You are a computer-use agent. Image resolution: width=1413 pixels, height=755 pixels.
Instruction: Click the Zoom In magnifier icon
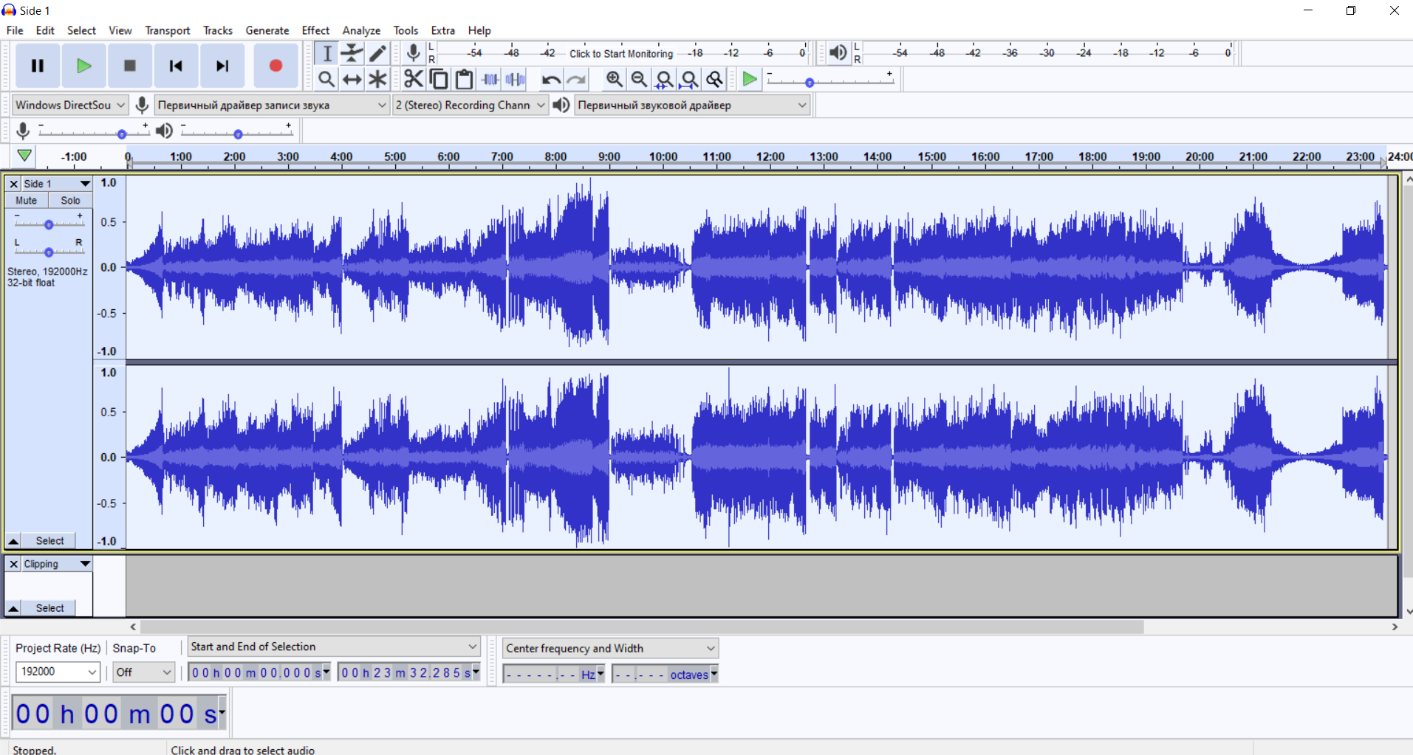pyautogui.click(x=614, y=79)
